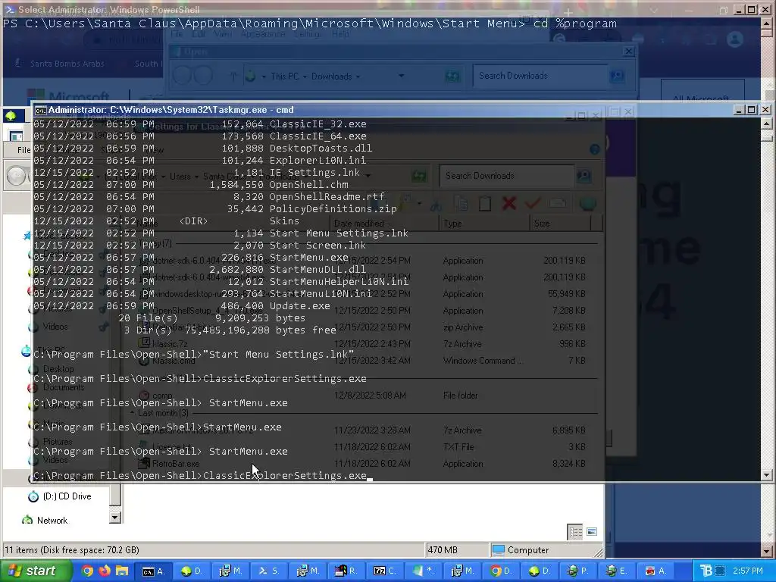
Task: Select License.txt file in Explorer
Action: (x=172, y=447)
